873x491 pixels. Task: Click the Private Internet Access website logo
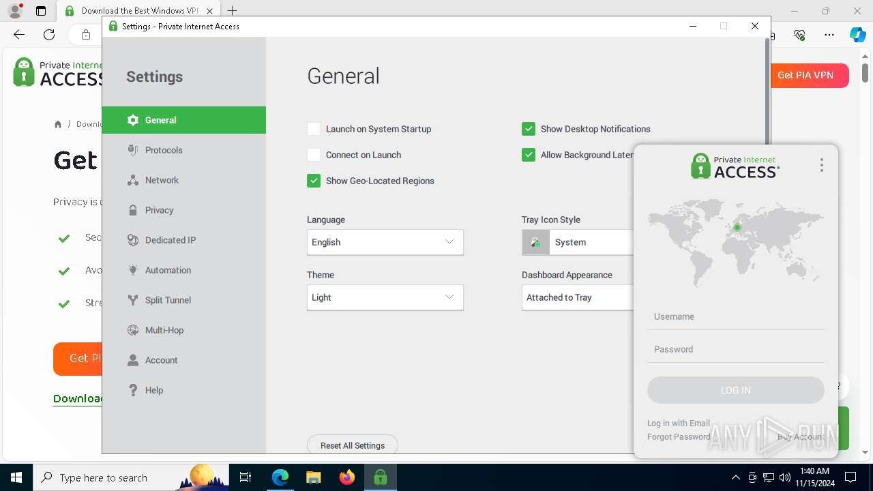pyautogui.click(x=58, y=72)
